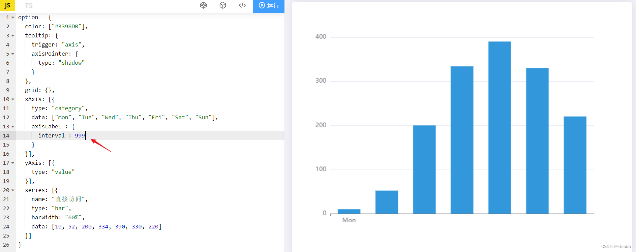Collapse the option object at line 1
This screenshot has width=636, height=252.
(13, 17)
